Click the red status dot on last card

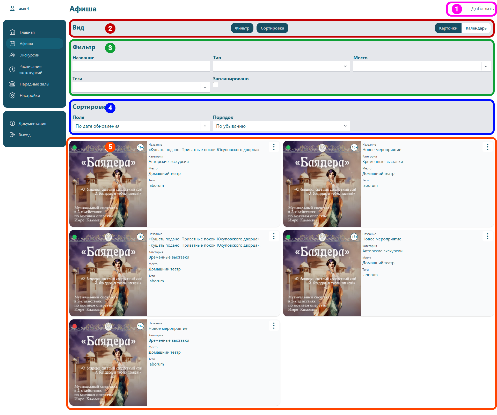(x=75, y=326)
